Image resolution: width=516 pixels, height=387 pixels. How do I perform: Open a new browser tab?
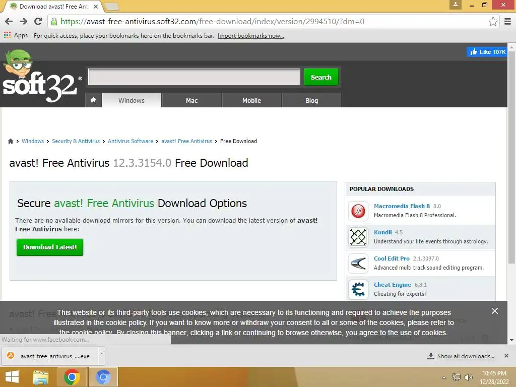point(111,6)
